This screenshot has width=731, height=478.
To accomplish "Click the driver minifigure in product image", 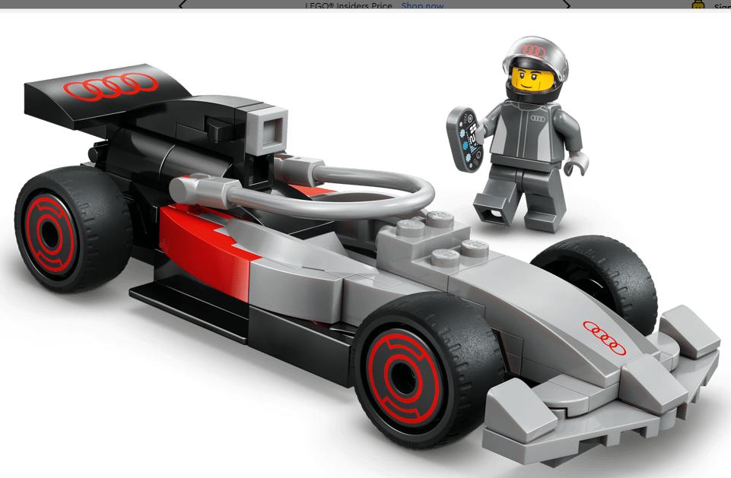I will [526, 137].
